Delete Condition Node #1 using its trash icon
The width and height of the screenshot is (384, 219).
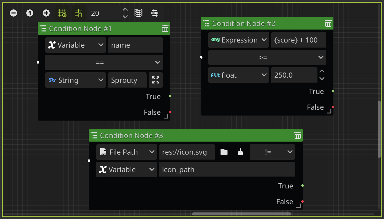tap(165, 29)
